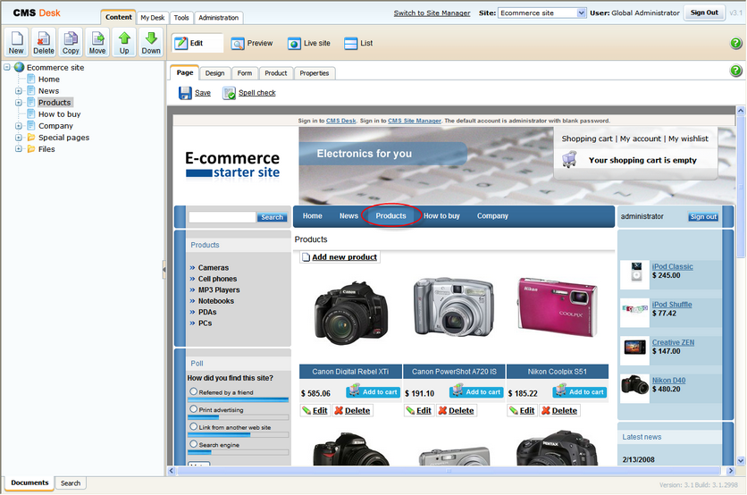This screenshot has height=495, width=747.
Task: Select Home page in content tree
Action: (48, 80)
